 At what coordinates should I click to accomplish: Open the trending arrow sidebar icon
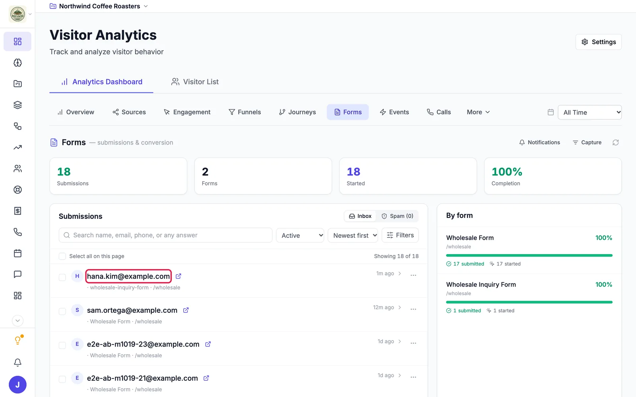tap(17, 147)
